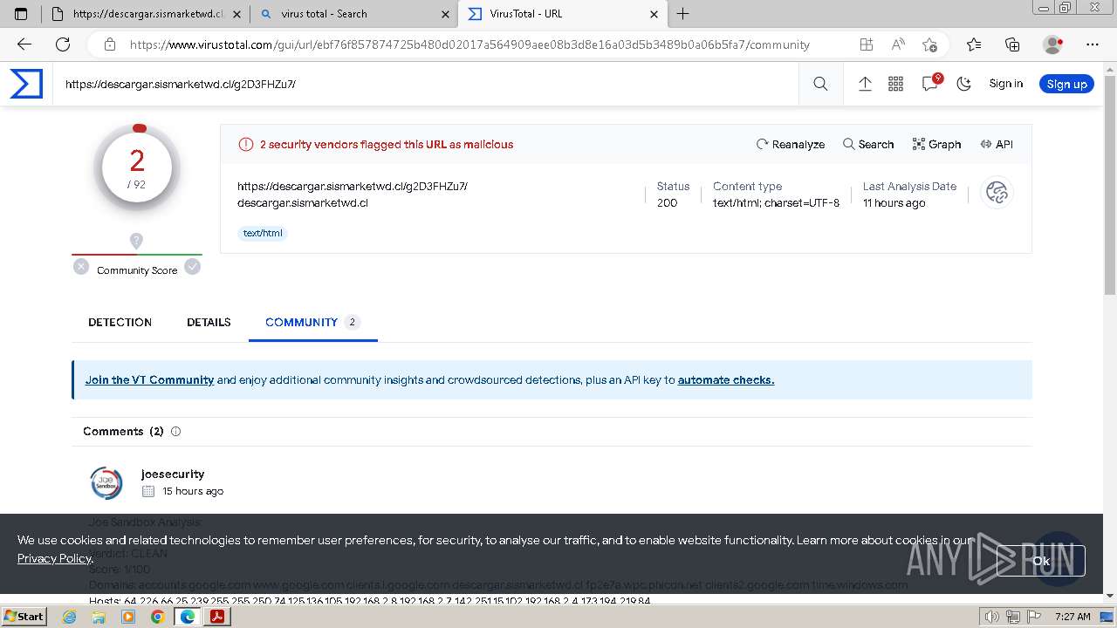The width and height of the screenshot is (1117, 628).
Task: Click the text/html tag
Action: pyautogui.click(x=263, y=233)
